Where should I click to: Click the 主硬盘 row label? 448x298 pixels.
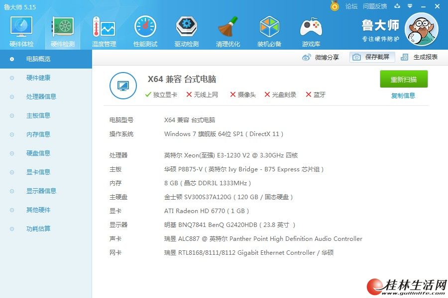[x=118, y=197]
